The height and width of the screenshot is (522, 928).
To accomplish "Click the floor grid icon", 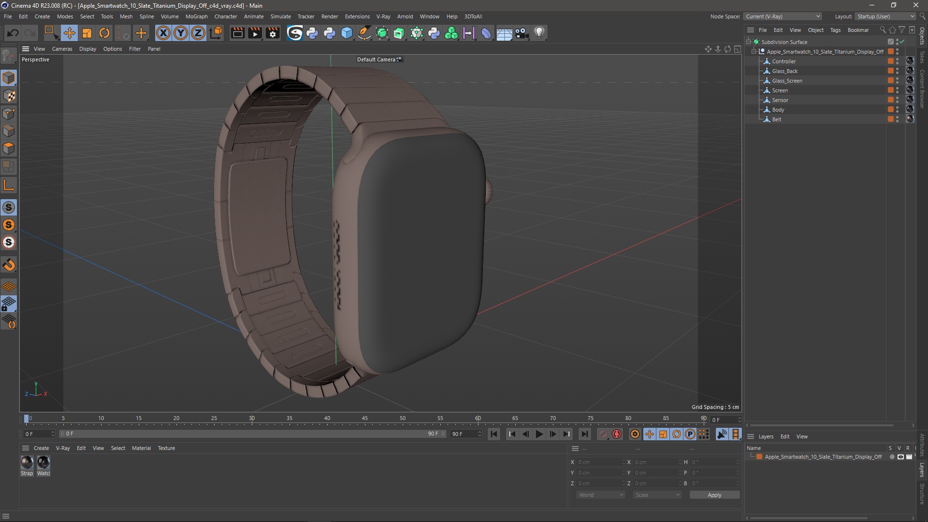I will coord(504,33).
